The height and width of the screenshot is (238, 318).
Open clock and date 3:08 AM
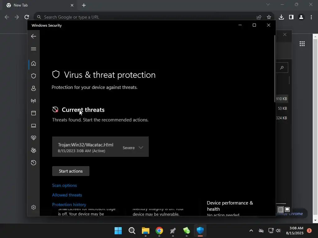295,231
